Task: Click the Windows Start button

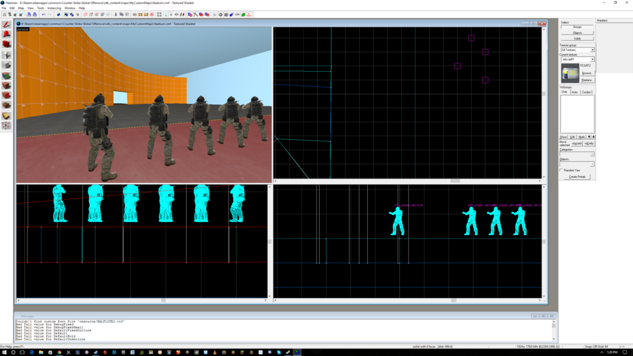Action: click(x=3, y=352)
